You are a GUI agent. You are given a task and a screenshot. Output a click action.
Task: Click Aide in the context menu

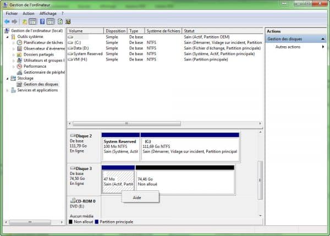(x=137, y=197)
